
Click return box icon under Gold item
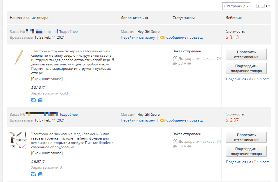[x=40, y=100]
